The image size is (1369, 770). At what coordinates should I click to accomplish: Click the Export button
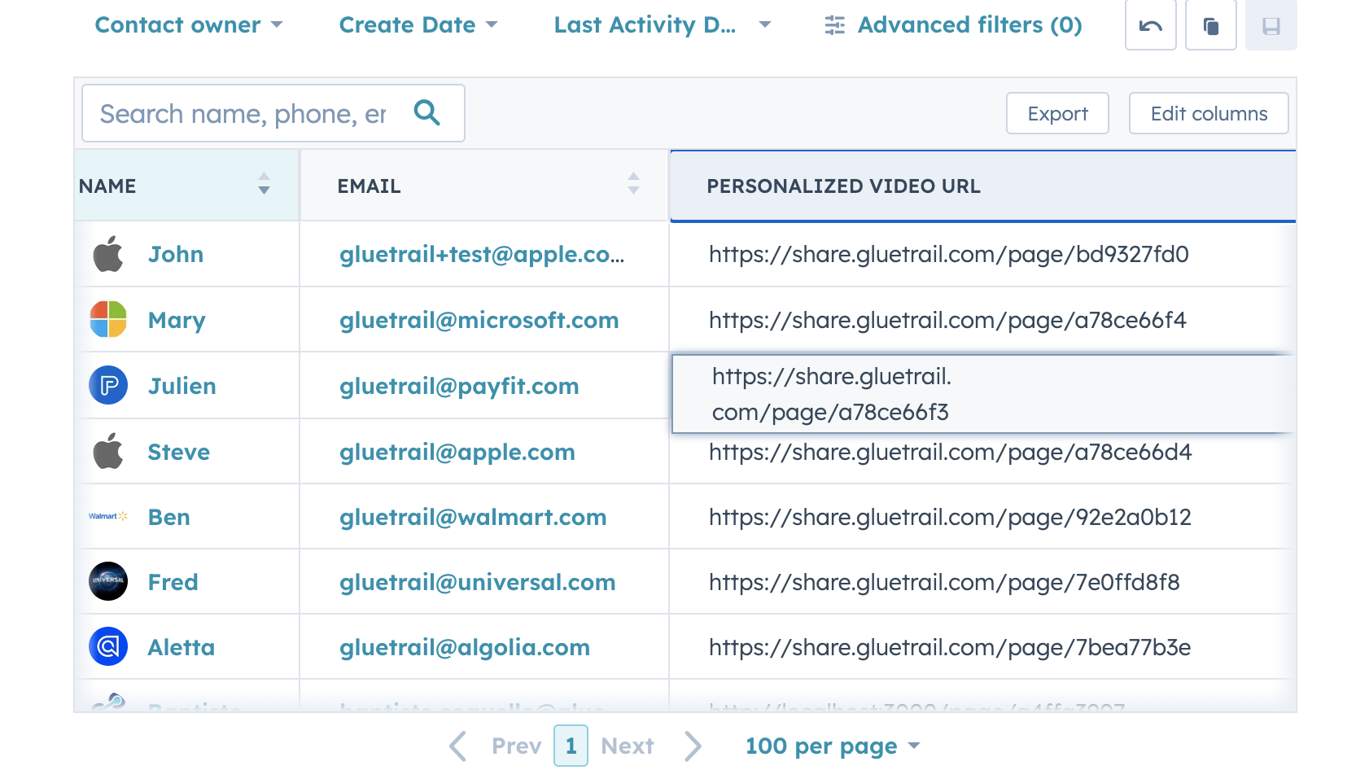coord(1056,113)
